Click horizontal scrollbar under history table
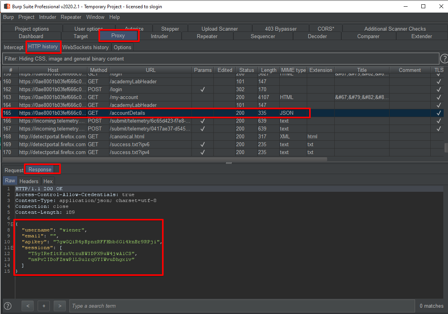Viewport: 448px width, 314px height. coord(165,159)
